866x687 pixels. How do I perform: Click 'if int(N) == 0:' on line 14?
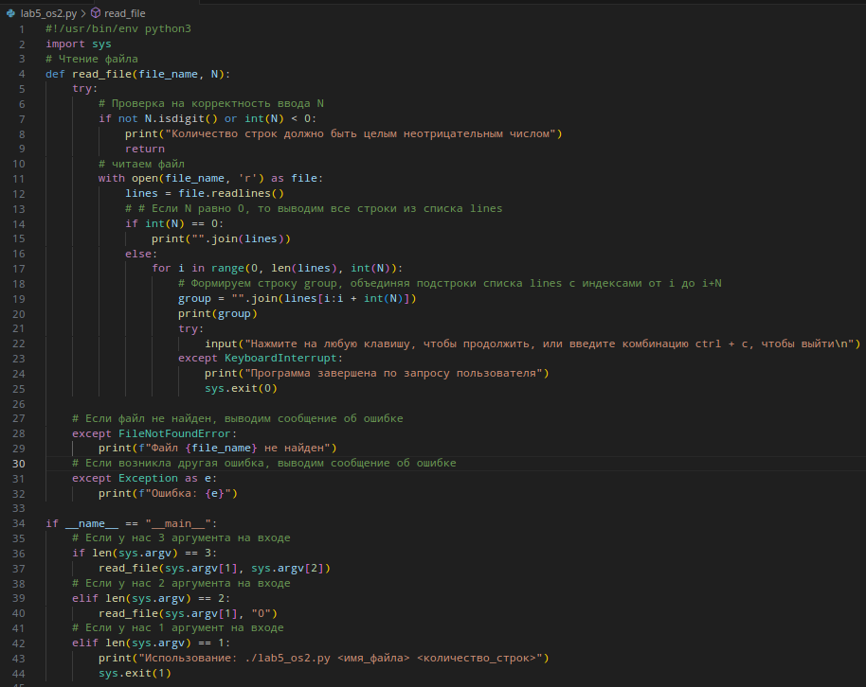[174, 223]
